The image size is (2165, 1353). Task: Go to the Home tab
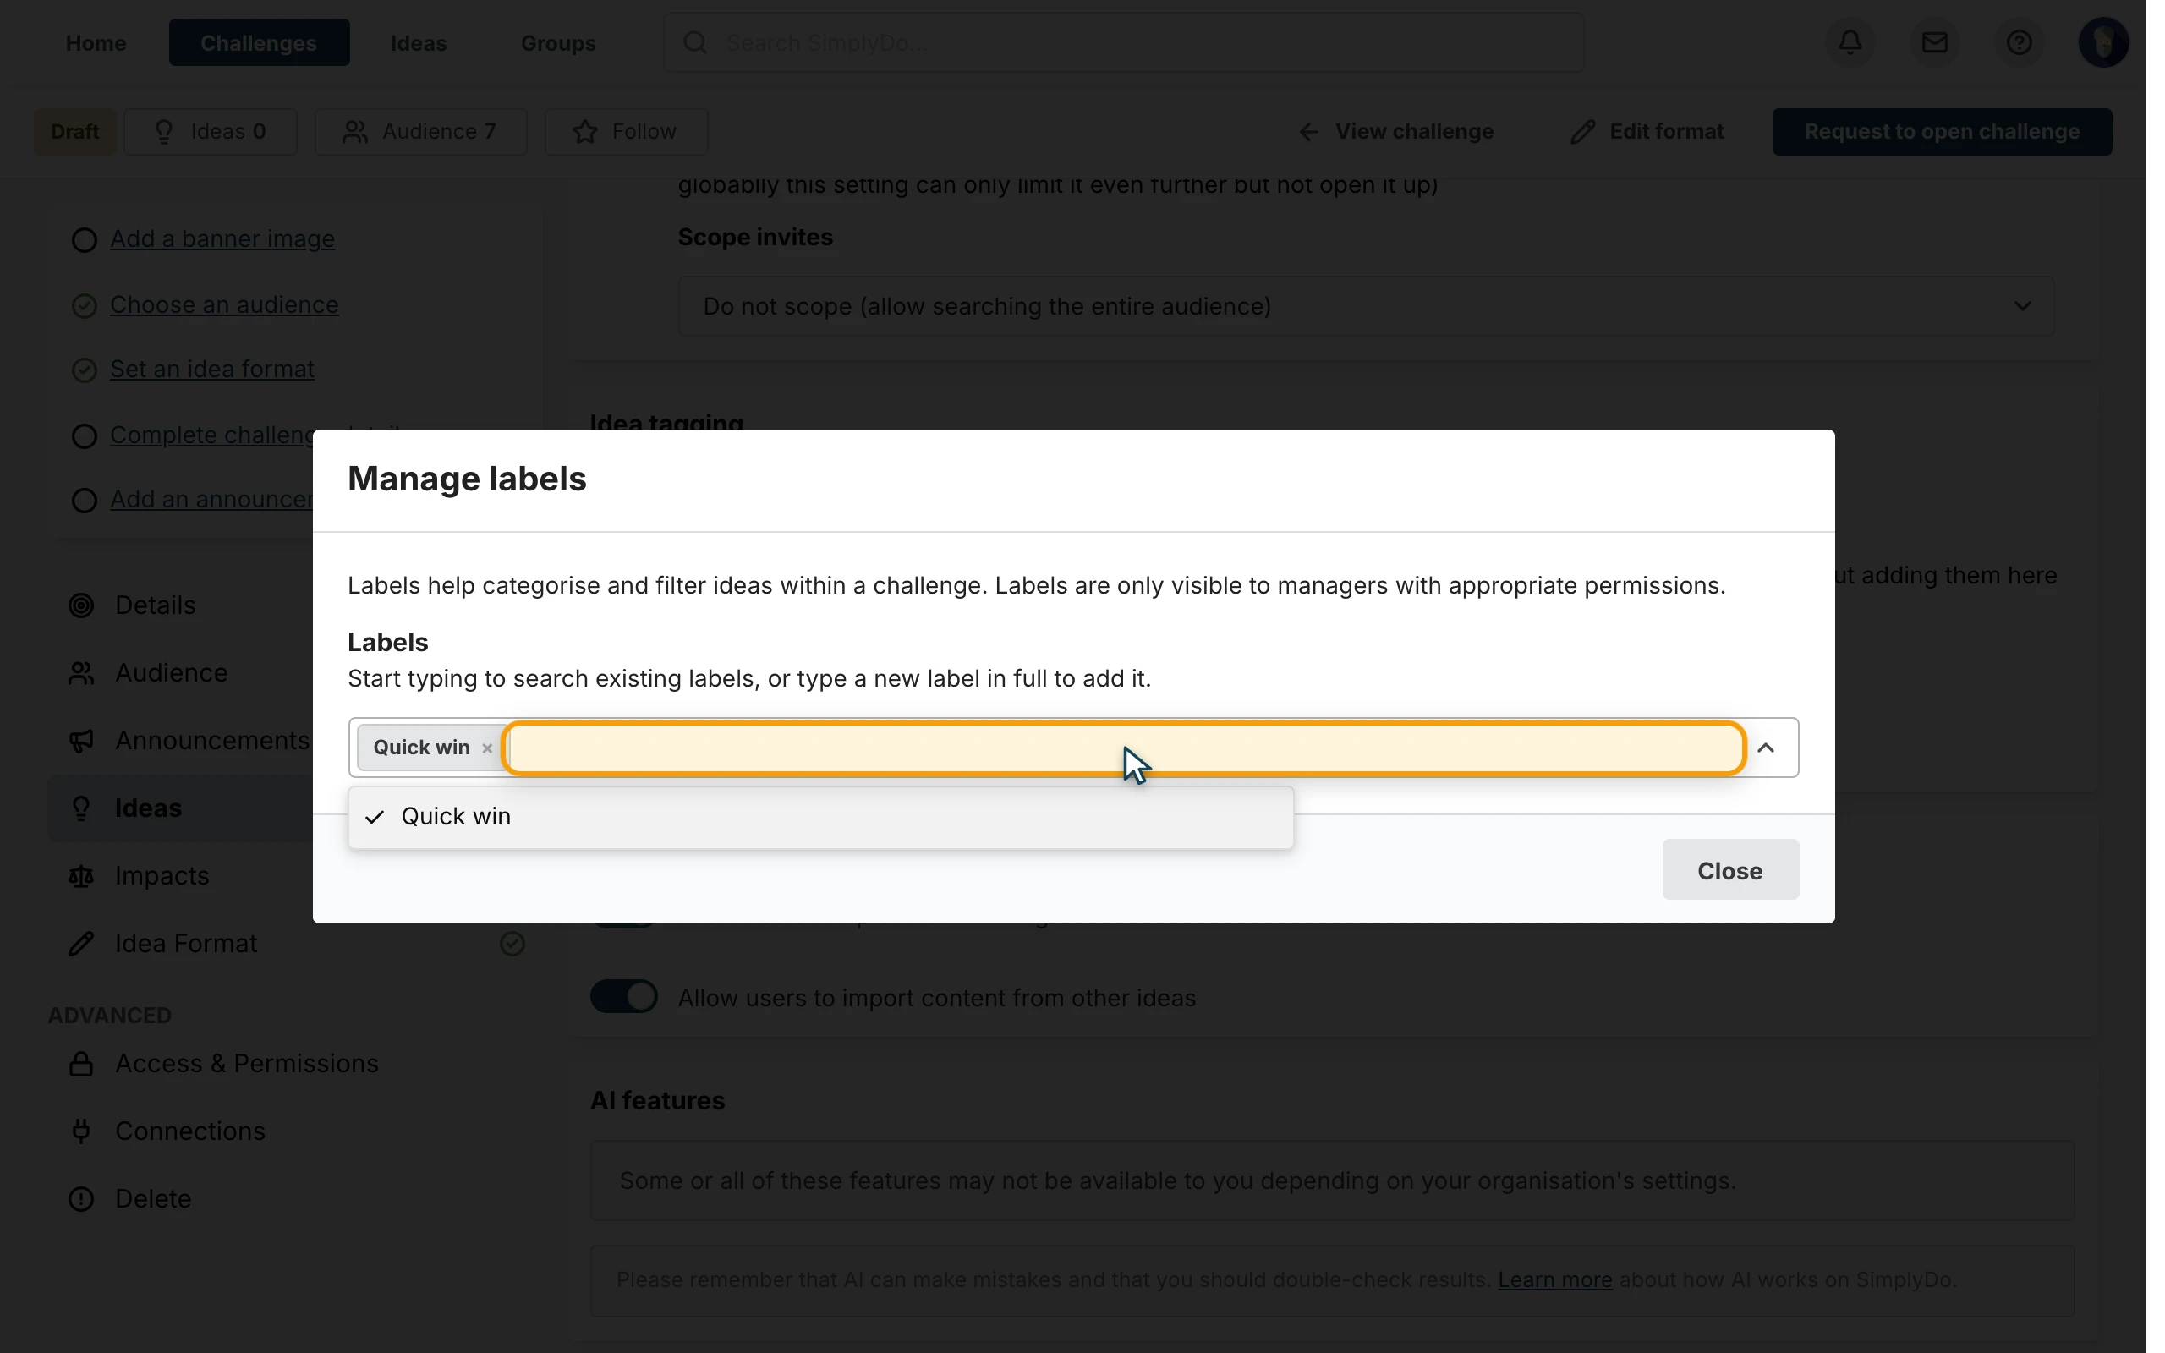[96, 43]
